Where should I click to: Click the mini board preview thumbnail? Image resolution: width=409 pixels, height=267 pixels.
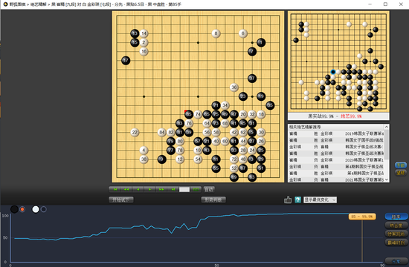click(x=338, y=62)
